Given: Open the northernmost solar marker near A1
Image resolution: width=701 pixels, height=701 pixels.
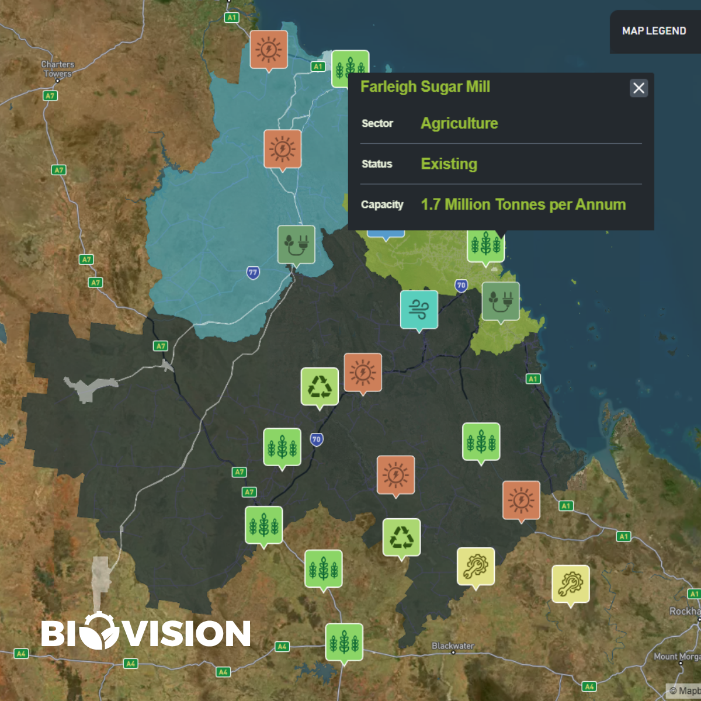Looking at the screenshot, I should tap(269, 50).
